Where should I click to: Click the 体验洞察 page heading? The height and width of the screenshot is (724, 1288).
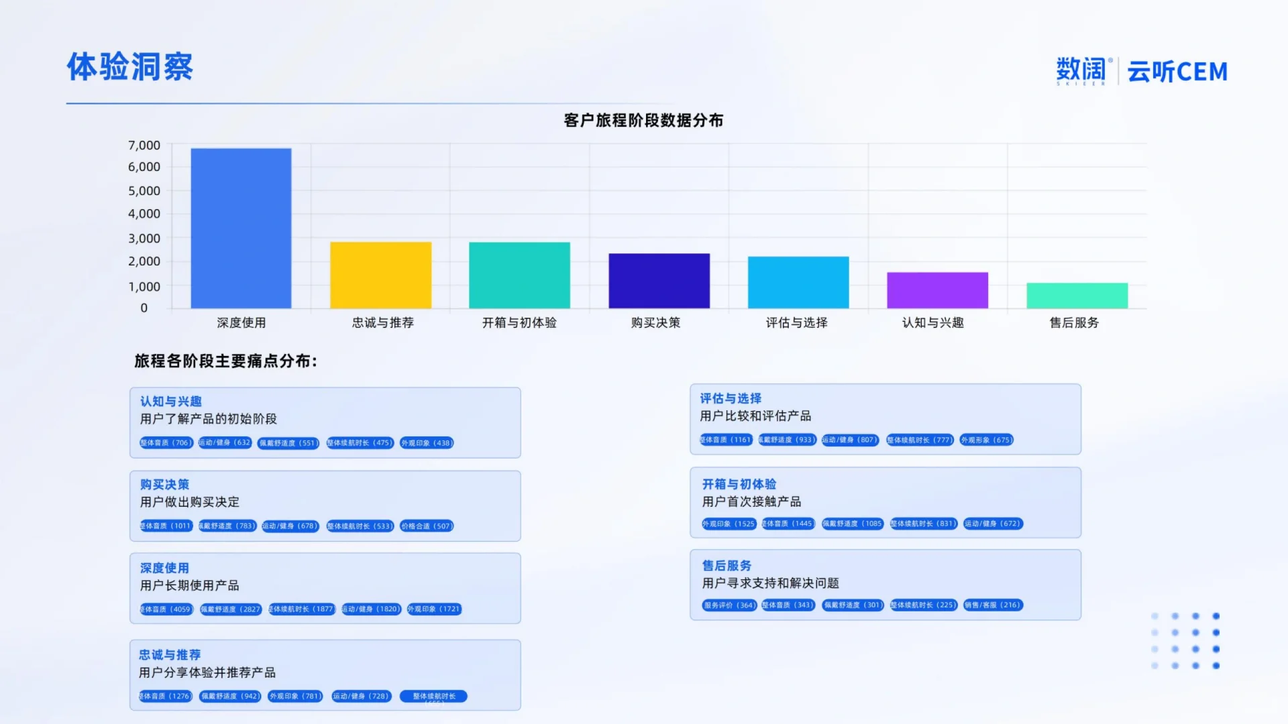pyautogui.click(x=129, y=67)
